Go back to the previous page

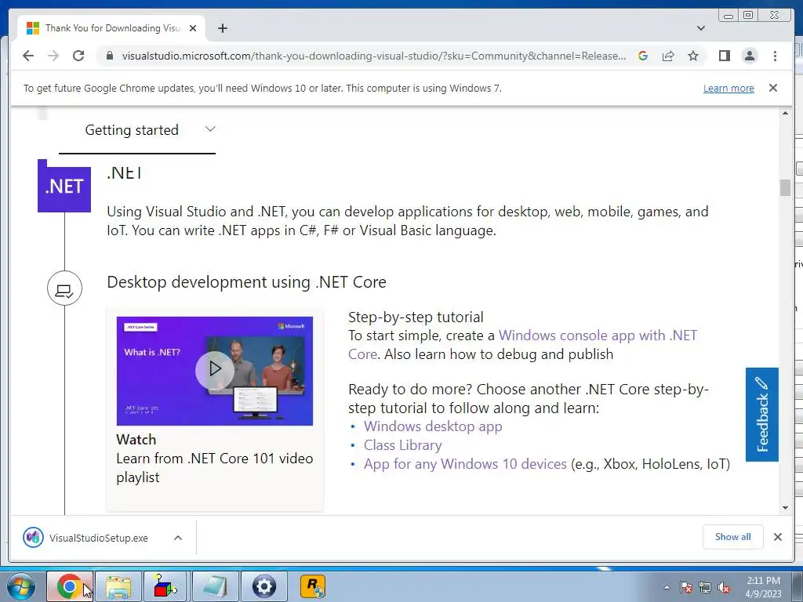pos(28,56)
